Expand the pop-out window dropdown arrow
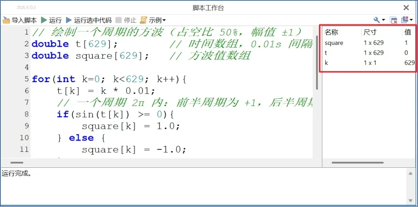The height and width of the screenshot is (207, 418). (x=411, y=20)
